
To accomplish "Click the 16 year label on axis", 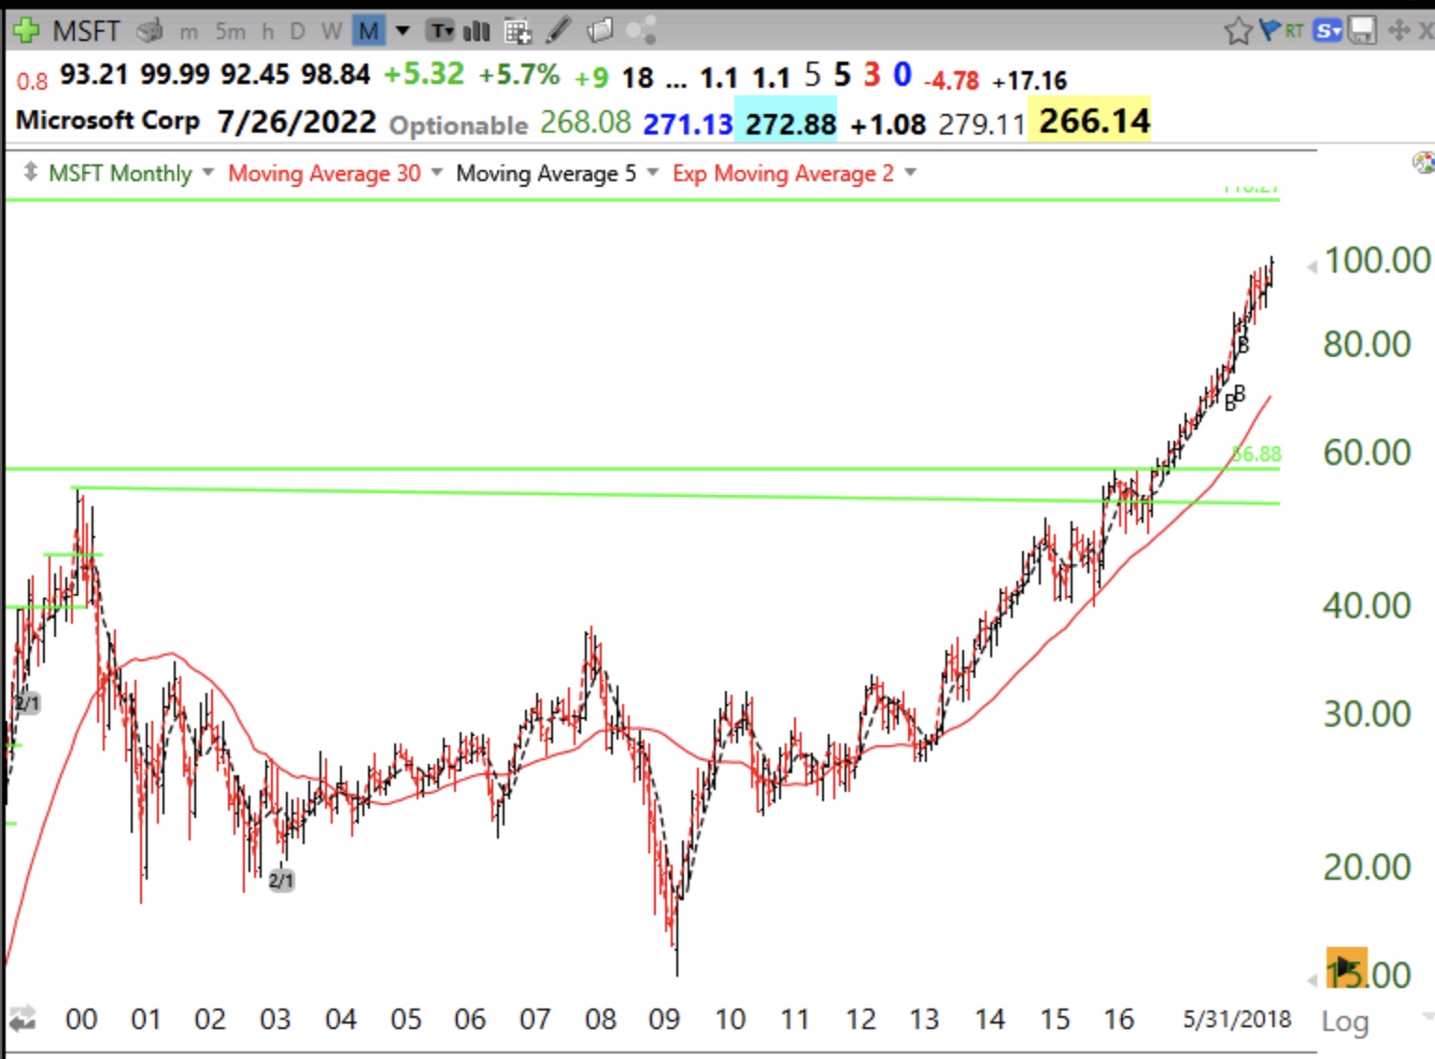I will pos(1118,1019).
